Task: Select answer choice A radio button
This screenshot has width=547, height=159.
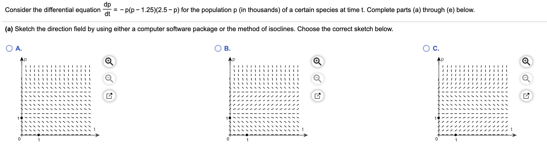Action: point(9,48)
